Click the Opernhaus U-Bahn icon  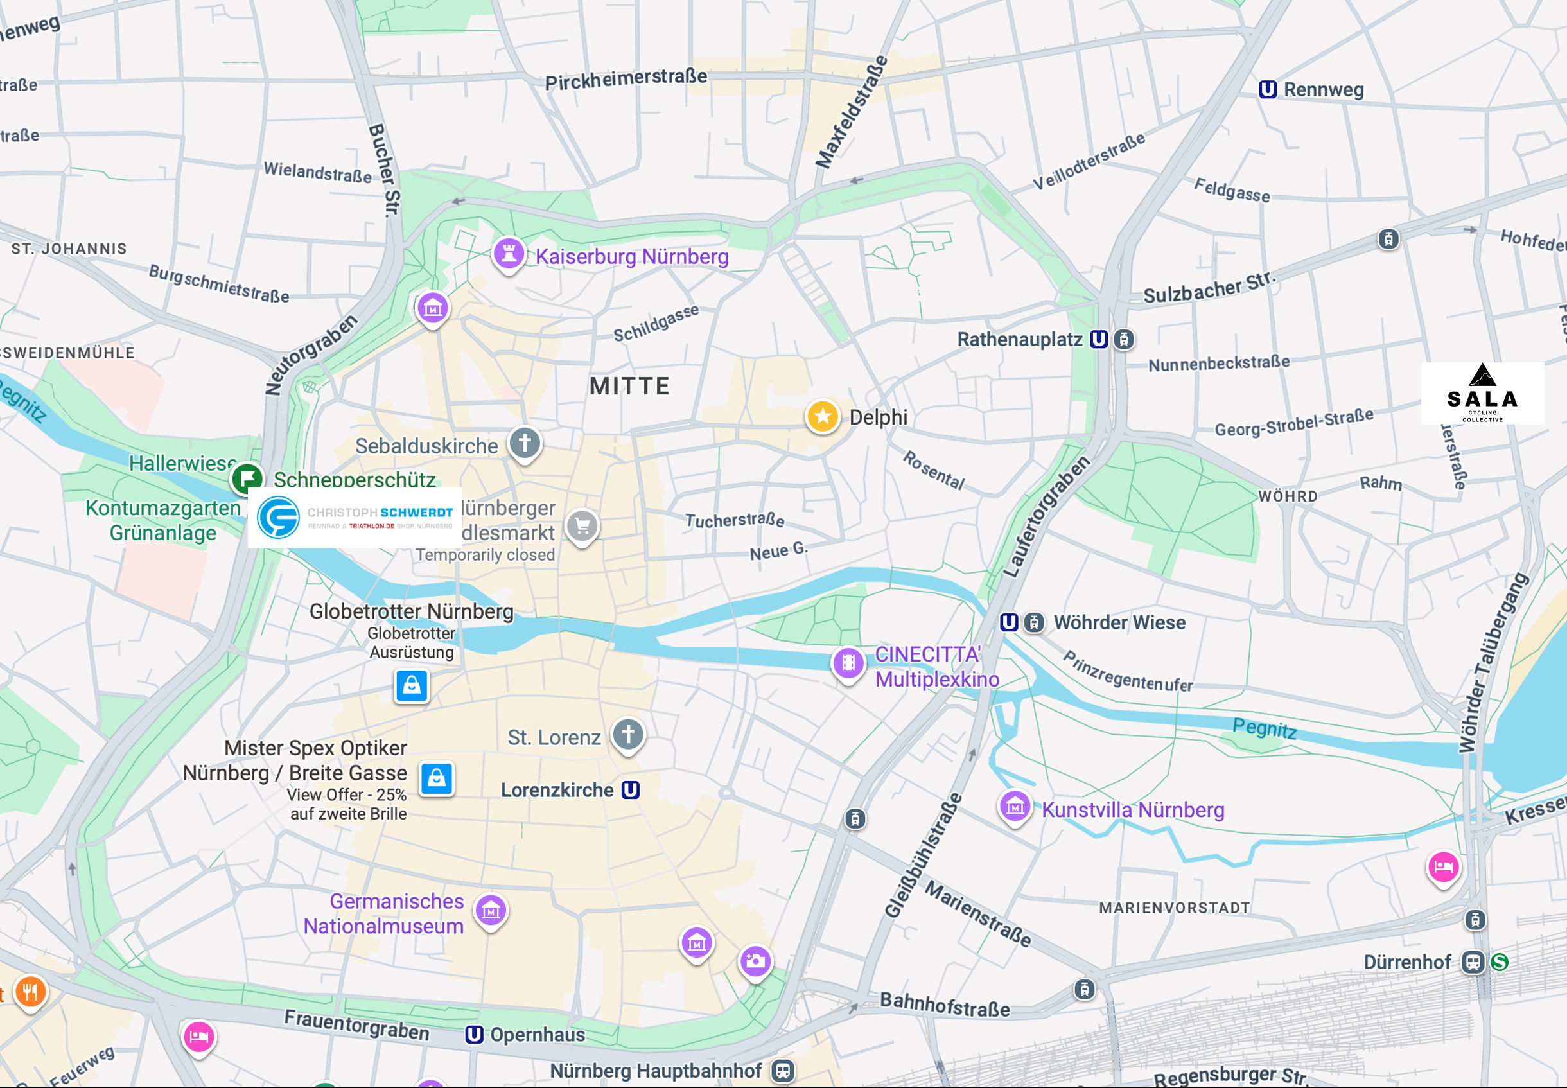tap(475, 1035)
